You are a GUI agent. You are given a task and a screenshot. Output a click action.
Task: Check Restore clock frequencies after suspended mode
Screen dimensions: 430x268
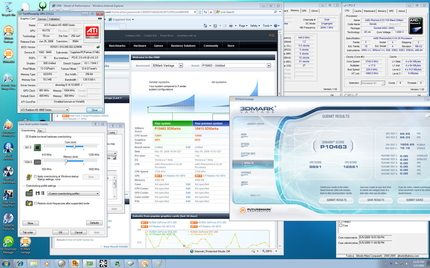[x=36, y=203]
